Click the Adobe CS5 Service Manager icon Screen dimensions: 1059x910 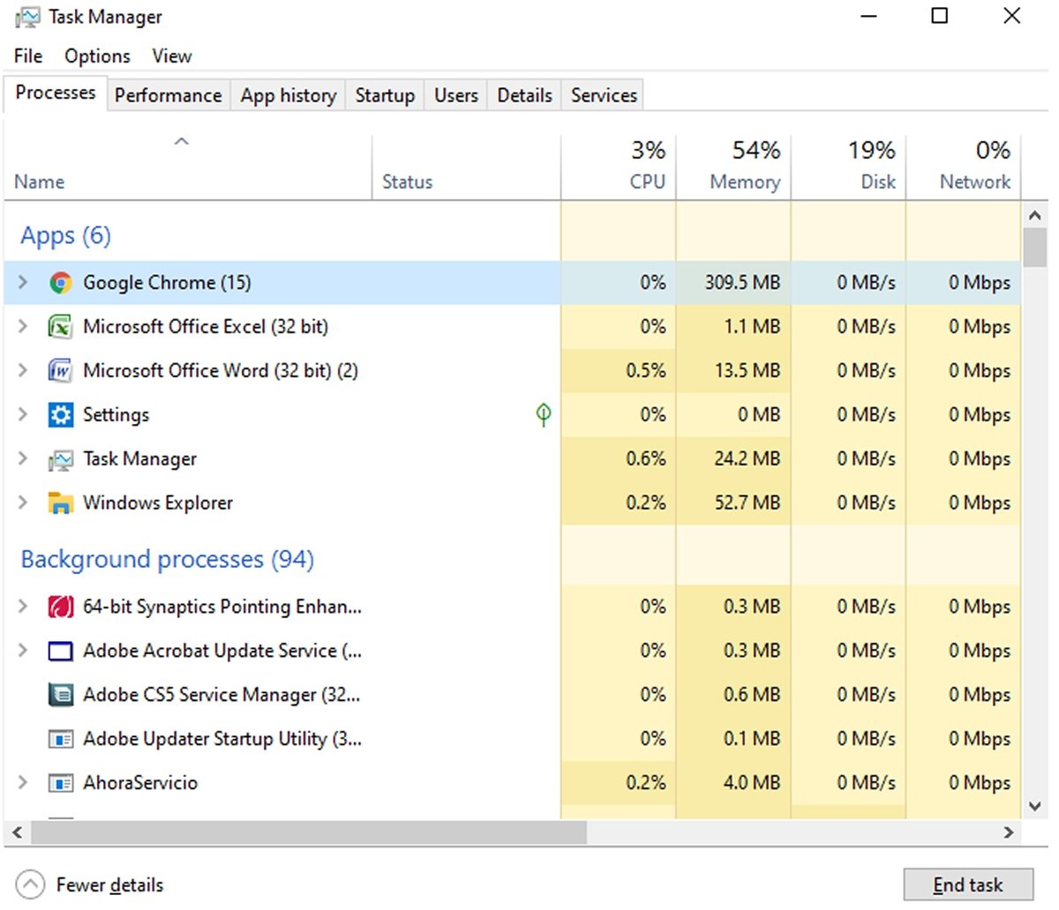point(60,695)
